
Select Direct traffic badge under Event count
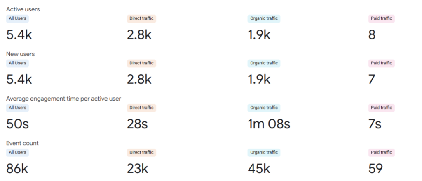click(141, 152)
